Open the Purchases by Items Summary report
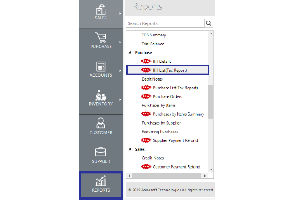The height and width of the screenshot is (200, 293). [178, 114]
